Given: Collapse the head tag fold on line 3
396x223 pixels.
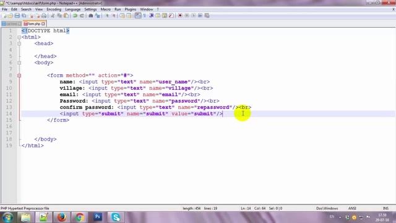Looking at the screenshot, I should coord(19,43).
